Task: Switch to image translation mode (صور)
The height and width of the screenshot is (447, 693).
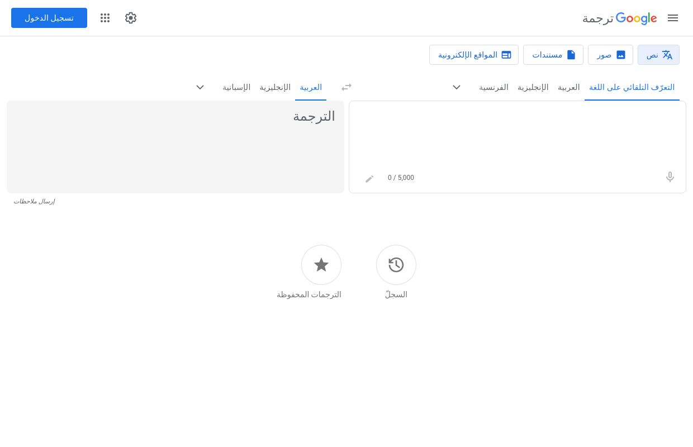Action: [610, 55]
